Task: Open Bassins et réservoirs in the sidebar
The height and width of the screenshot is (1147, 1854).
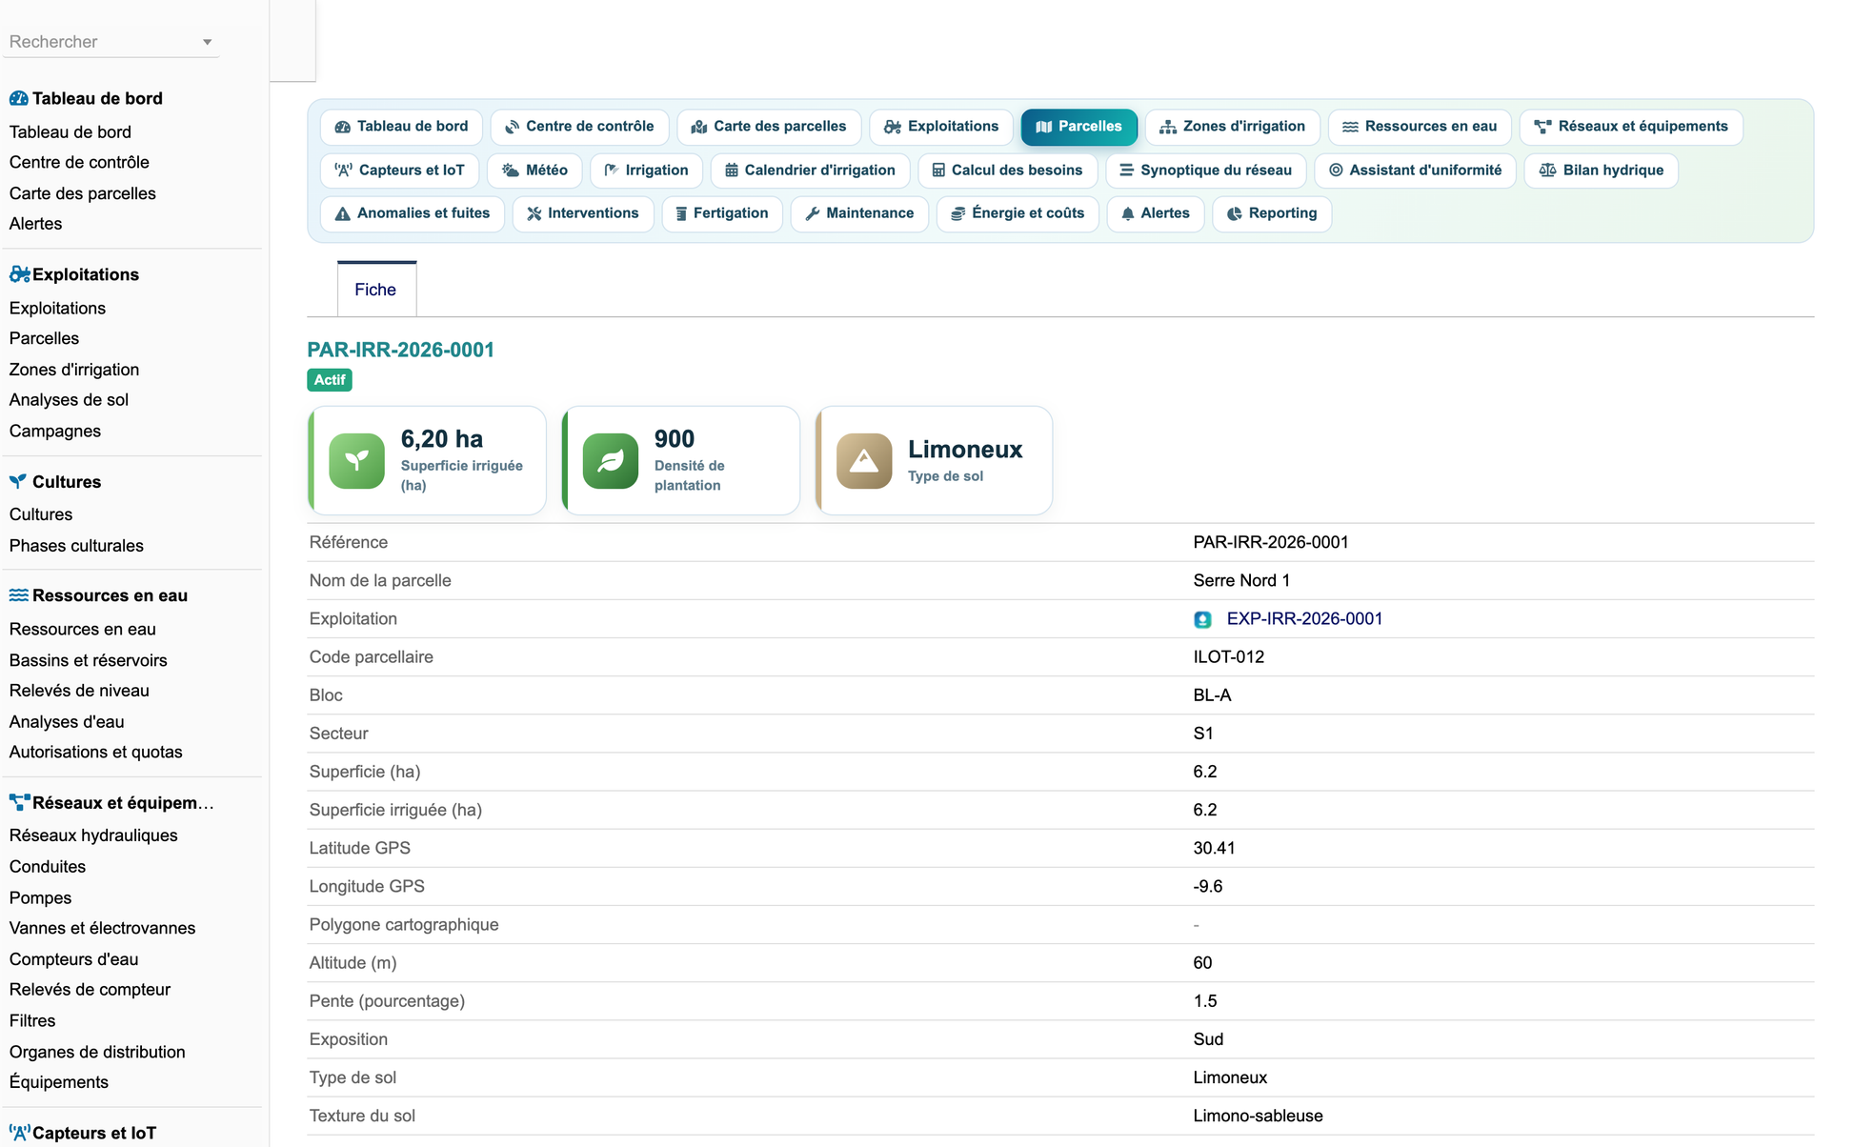Action: [88, 660]
